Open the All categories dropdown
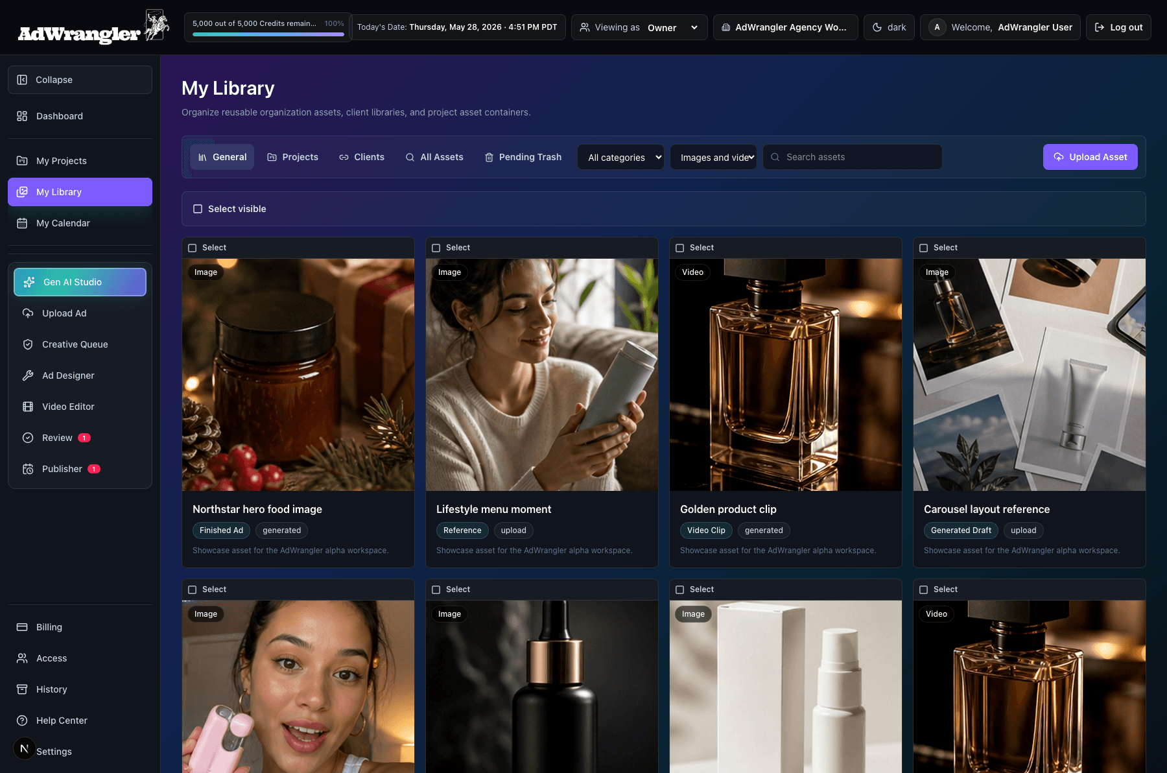1167x773 pixels. (620, 157)
